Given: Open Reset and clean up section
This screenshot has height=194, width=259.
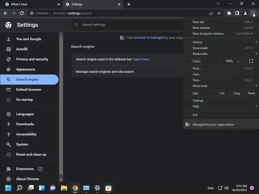Looking at the screenshot, I should [x=29, y=154].
